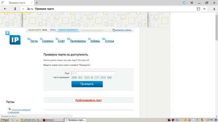Click the green uTorrent tray icon
218x122 pixels.
click(x=198, y=120)
